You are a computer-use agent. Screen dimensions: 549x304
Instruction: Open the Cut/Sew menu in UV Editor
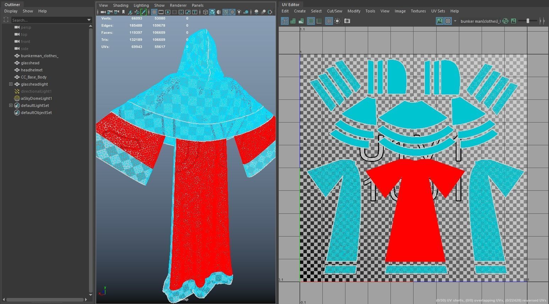(334, 11)
